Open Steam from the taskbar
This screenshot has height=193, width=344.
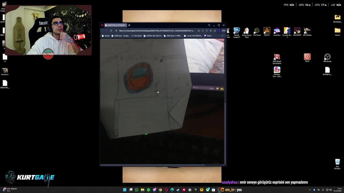(x=178, y=190)
